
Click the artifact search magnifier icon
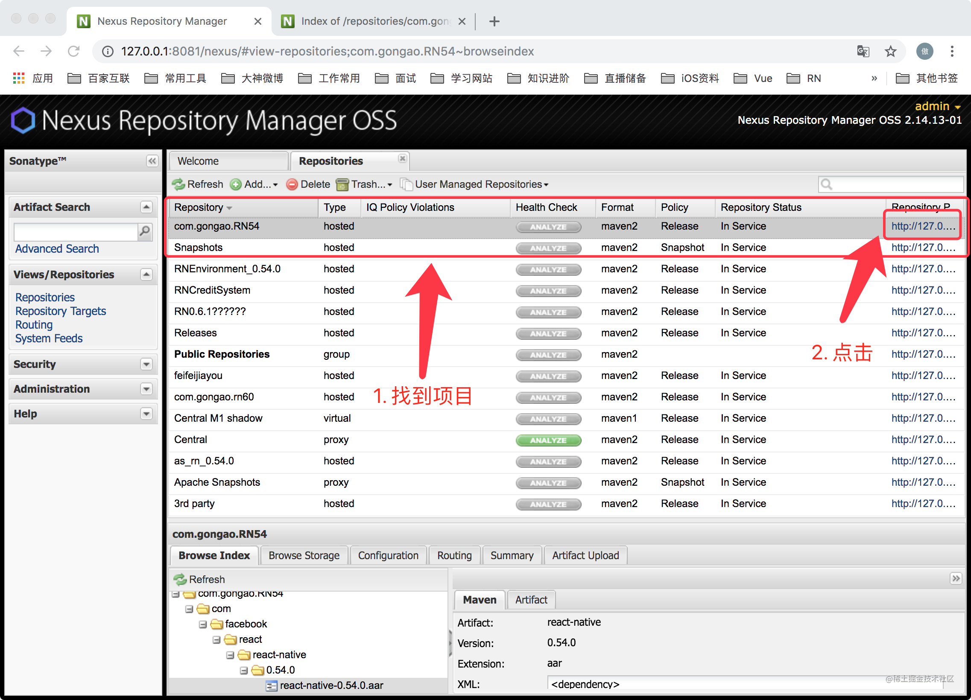click(x=145, y=231)
